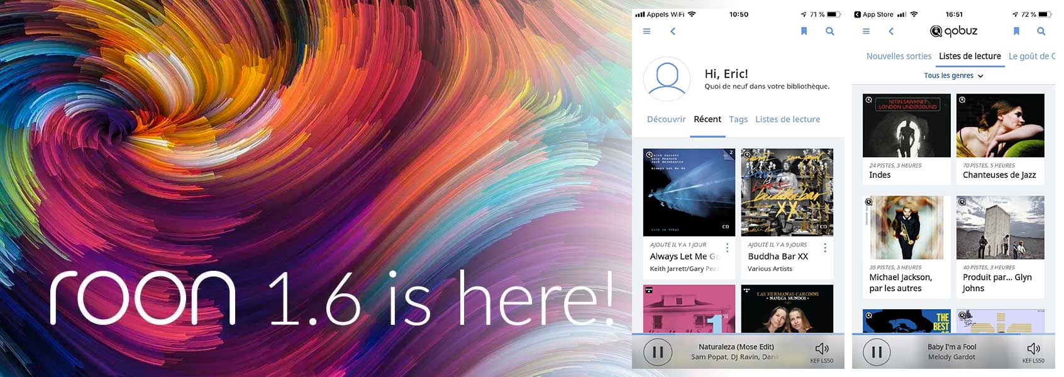Click Produit par... Glyn Johns title
1064x377 pixels.
pos(997,283)
